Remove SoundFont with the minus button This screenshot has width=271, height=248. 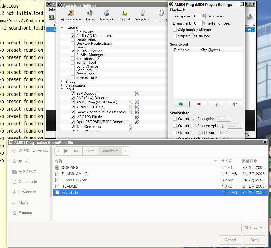pyautogui.click(x=199, y=104)
